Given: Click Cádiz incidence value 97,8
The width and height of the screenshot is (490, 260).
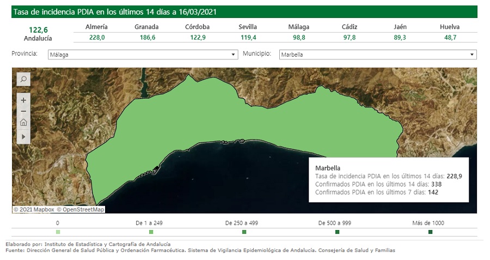Looking at the screenshot, I should (350, 38).
